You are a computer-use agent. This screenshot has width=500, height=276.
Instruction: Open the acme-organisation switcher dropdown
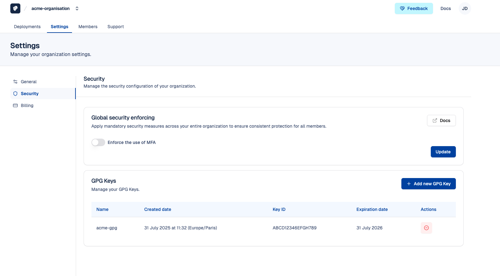point(55,8)
